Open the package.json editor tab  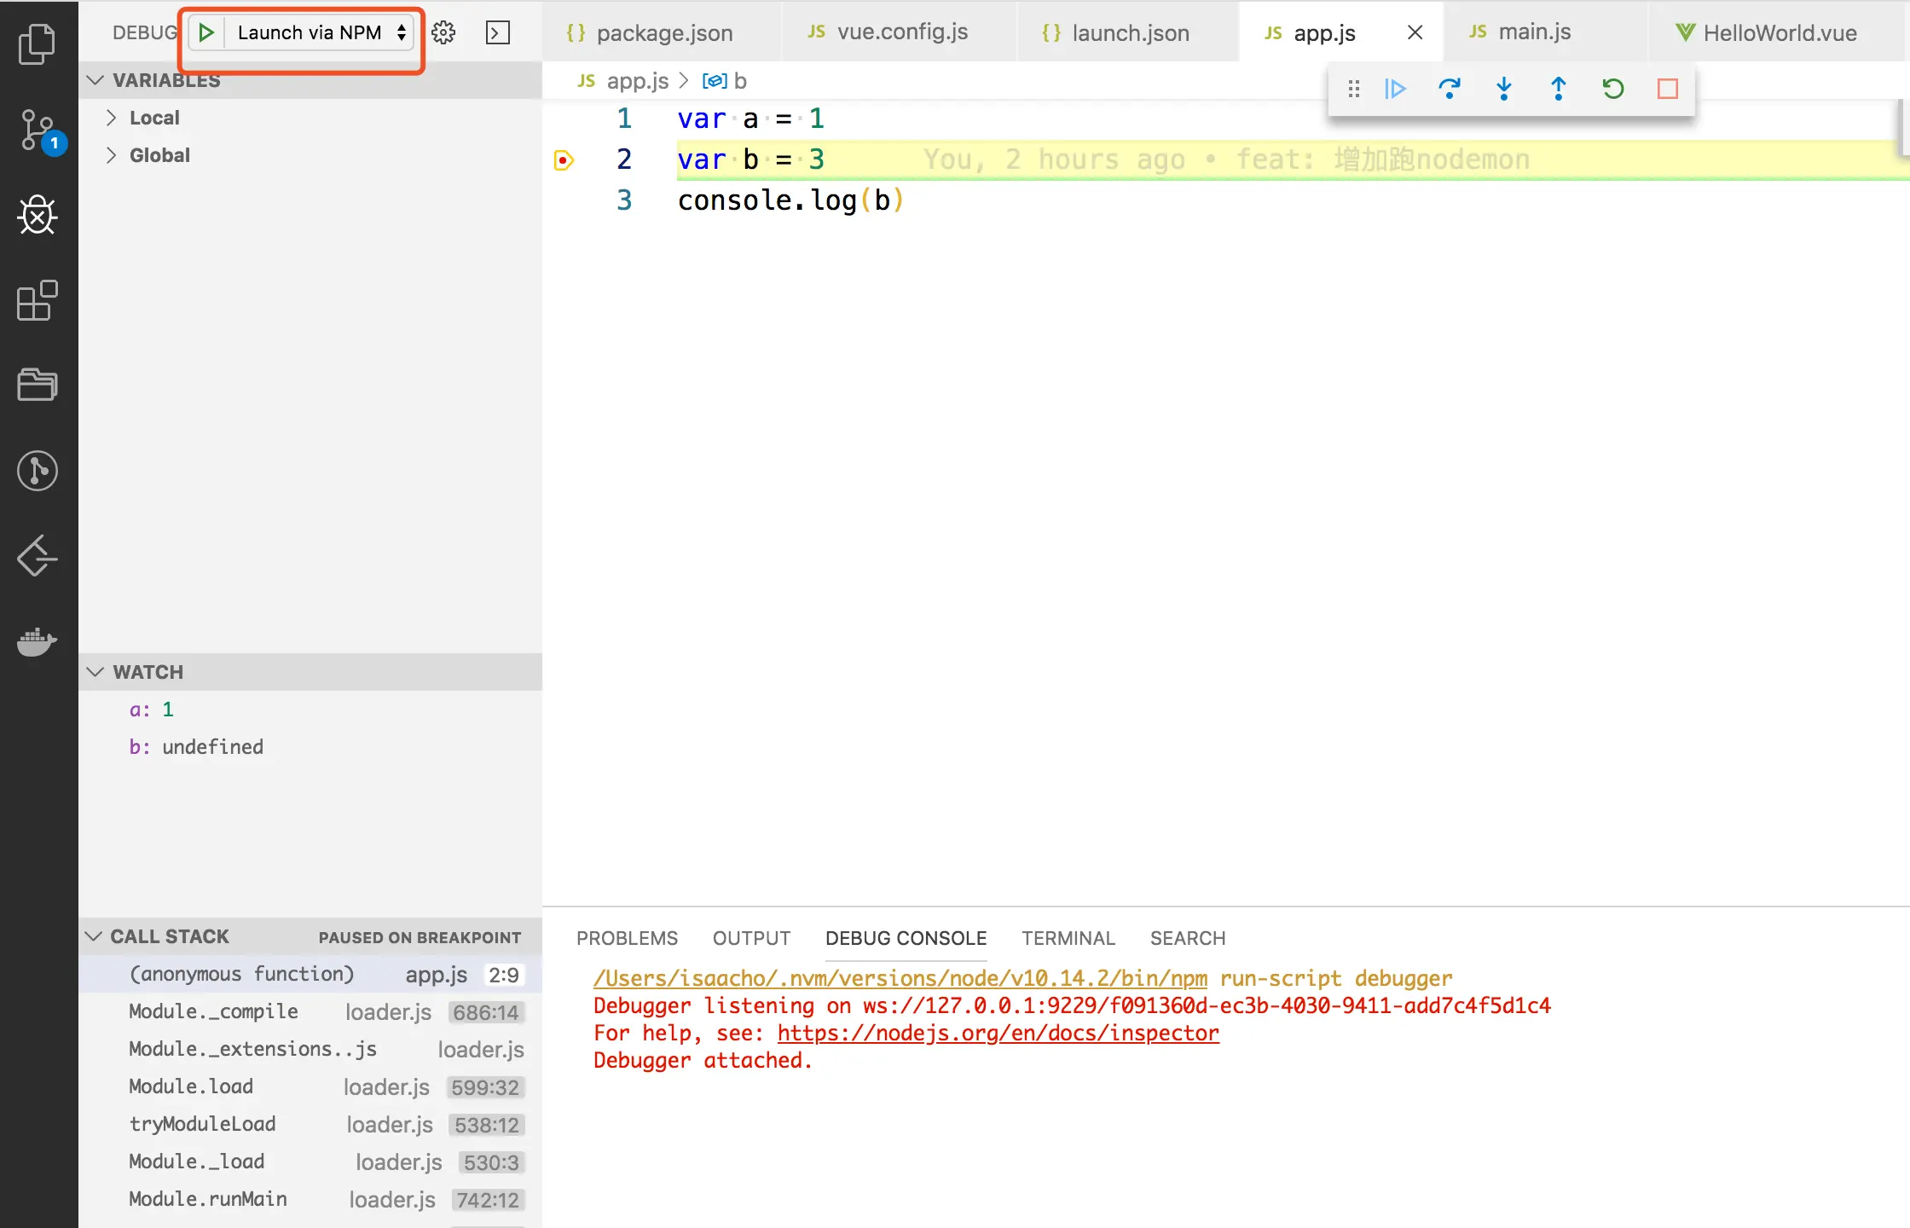pos(663,32)
